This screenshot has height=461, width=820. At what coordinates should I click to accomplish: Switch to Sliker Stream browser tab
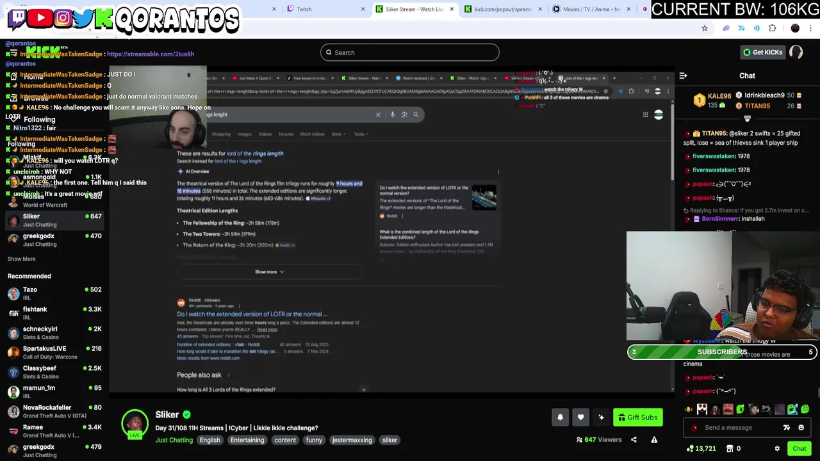(414, 9)
